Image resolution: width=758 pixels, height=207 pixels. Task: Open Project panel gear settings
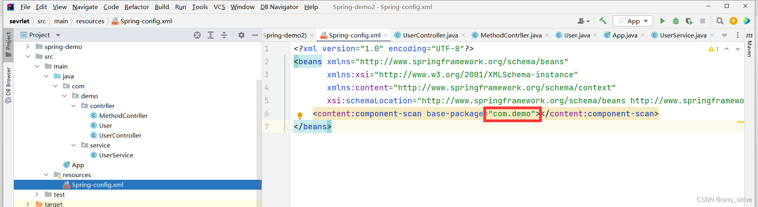click(x=241, y=35)
